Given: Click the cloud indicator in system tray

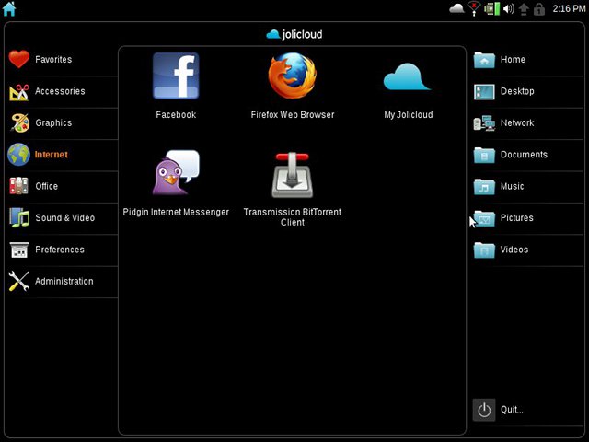Looking at the screenshot, I should (x=456, y=8).
